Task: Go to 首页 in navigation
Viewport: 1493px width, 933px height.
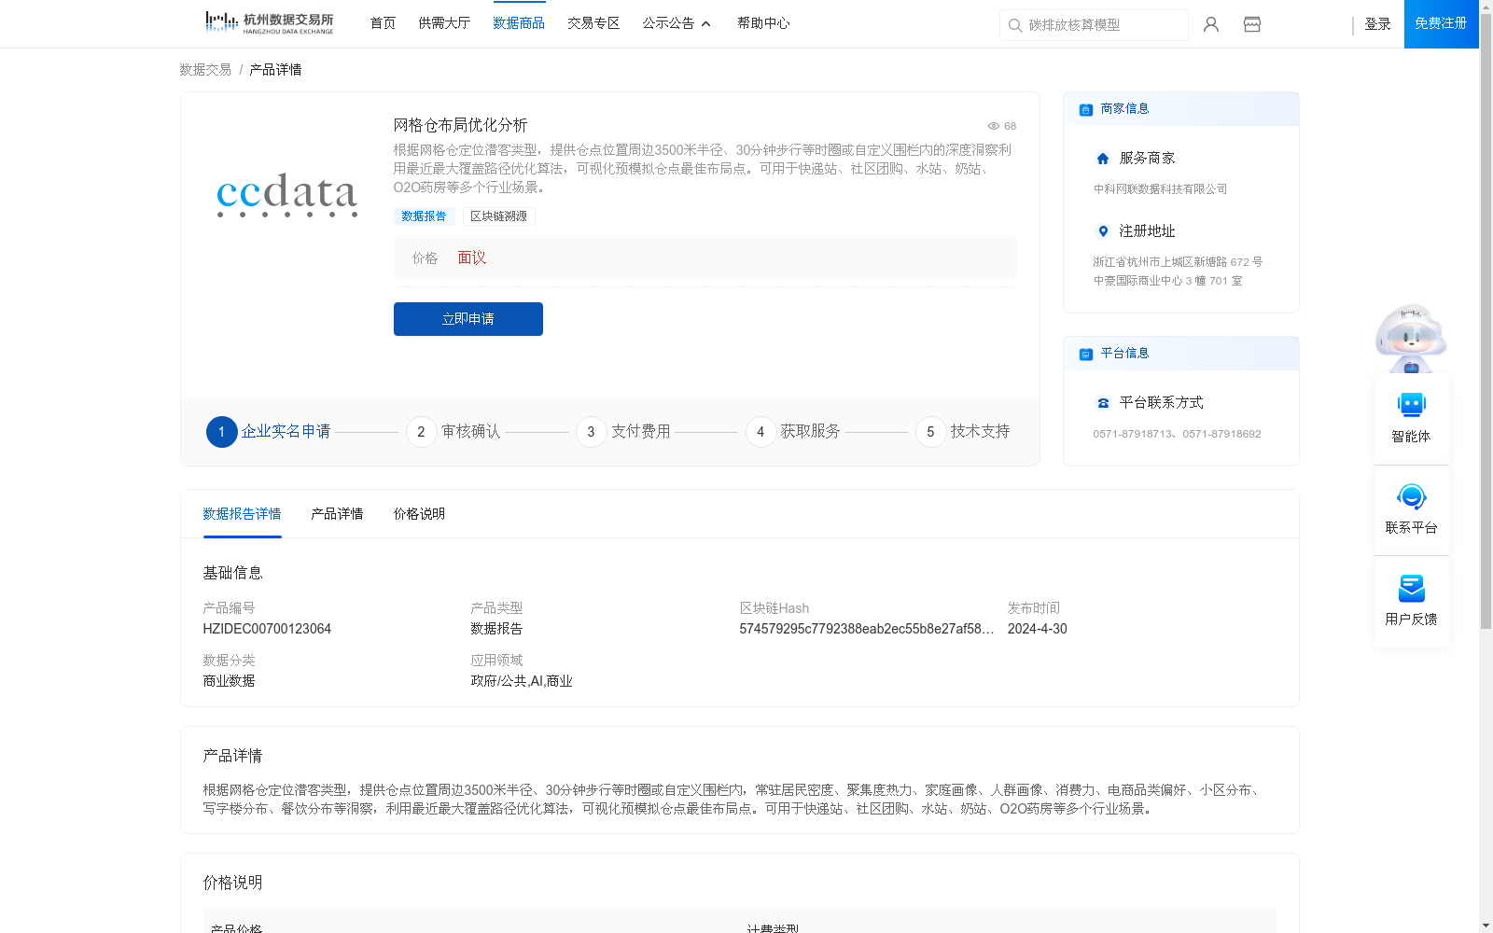Action: [x=383, y=23]
